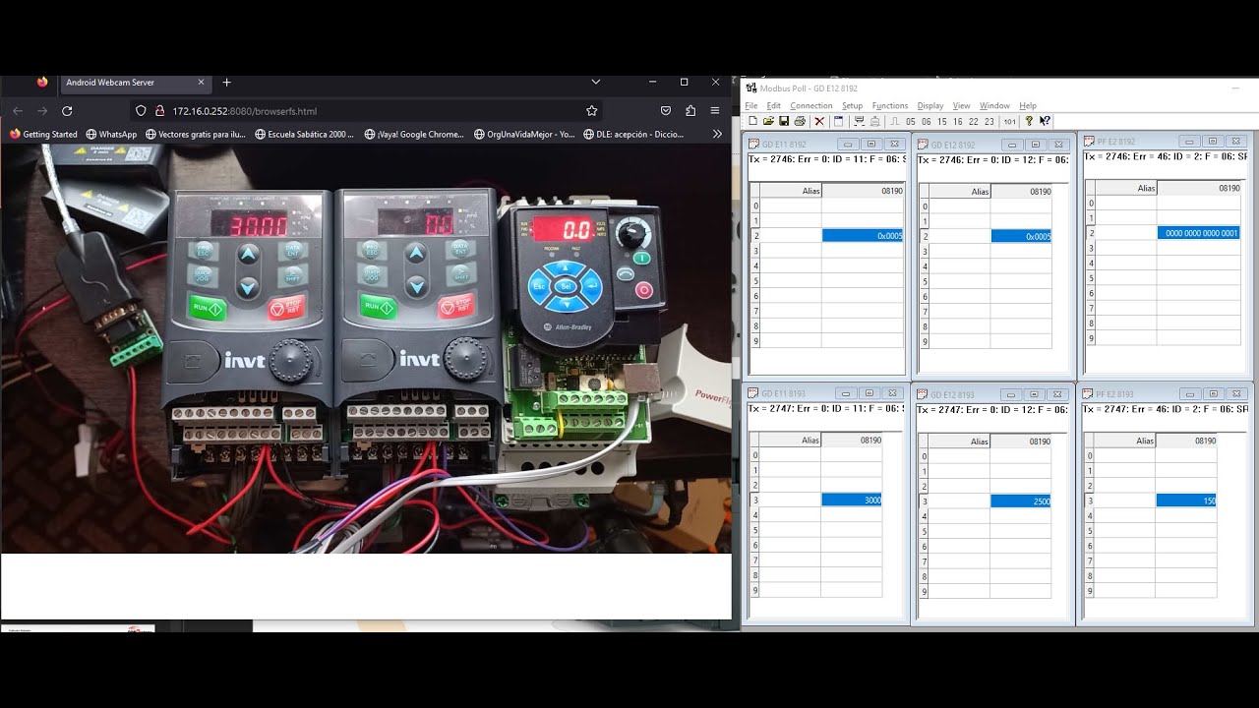Click the yellow Help question mark icon
This screenshot has width=1259, height=708.
pos(1029,121)
